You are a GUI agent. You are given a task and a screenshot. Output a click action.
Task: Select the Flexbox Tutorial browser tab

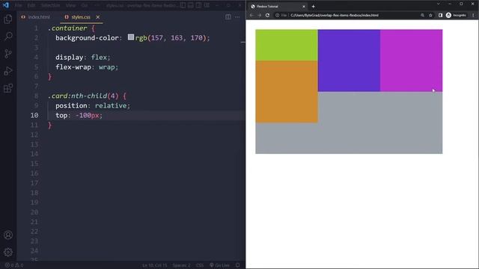tap(277, 7)
